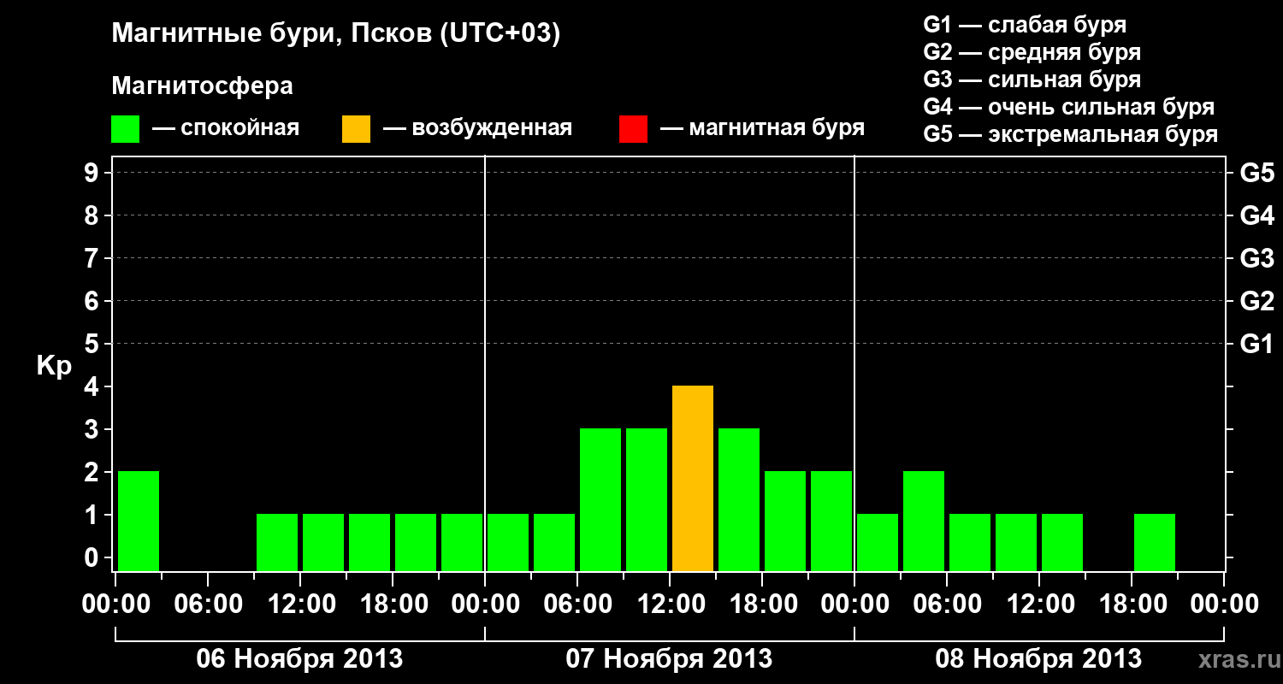
Task: Click the G1 label on the right axis
Action: (x=1257, y=344)
